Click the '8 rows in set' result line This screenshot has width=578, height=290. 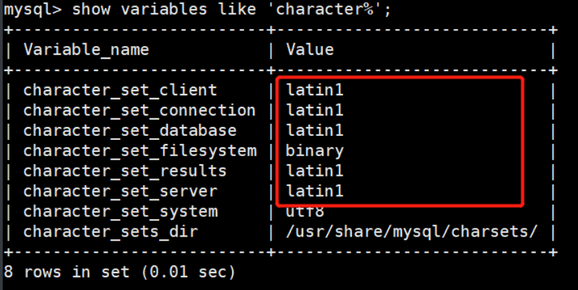(119, 272)
